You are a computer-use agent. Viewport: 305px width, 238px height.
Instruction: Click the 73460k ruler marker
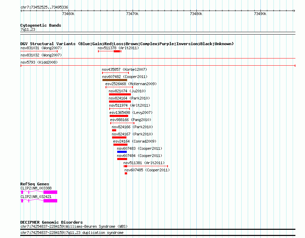(x=68, y=14)
